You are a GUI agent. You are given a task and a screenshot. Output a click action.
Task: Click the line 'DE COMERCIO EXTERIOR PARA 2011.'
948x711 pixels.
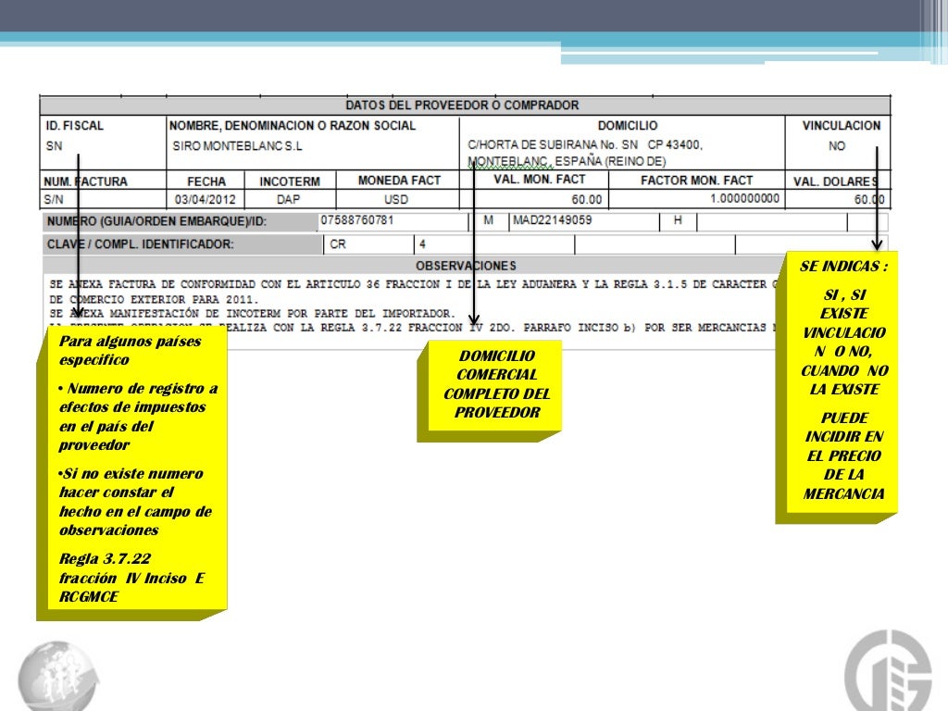(x=154, y=299)
